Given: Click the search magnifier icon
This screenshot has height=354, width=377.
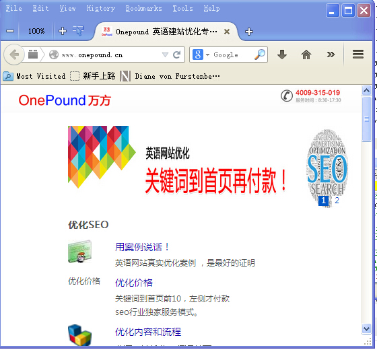Looking at the screenshot, I should pos(259,55).
